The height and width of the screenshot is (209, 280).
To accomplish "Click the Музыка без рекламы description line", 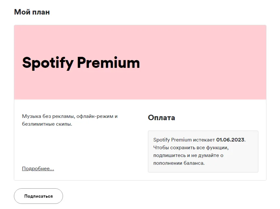I will (69, 116).
